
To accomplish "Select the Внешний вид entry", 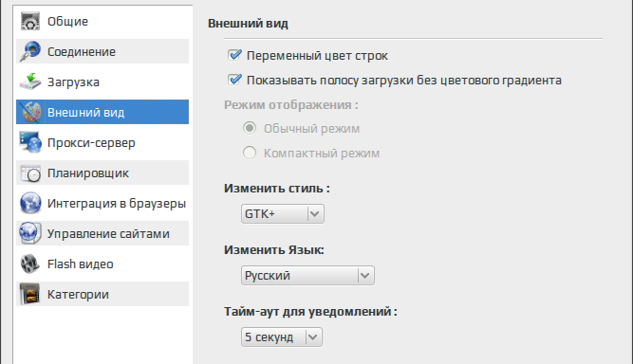I will pyautogui.click(x=102, y=112).
